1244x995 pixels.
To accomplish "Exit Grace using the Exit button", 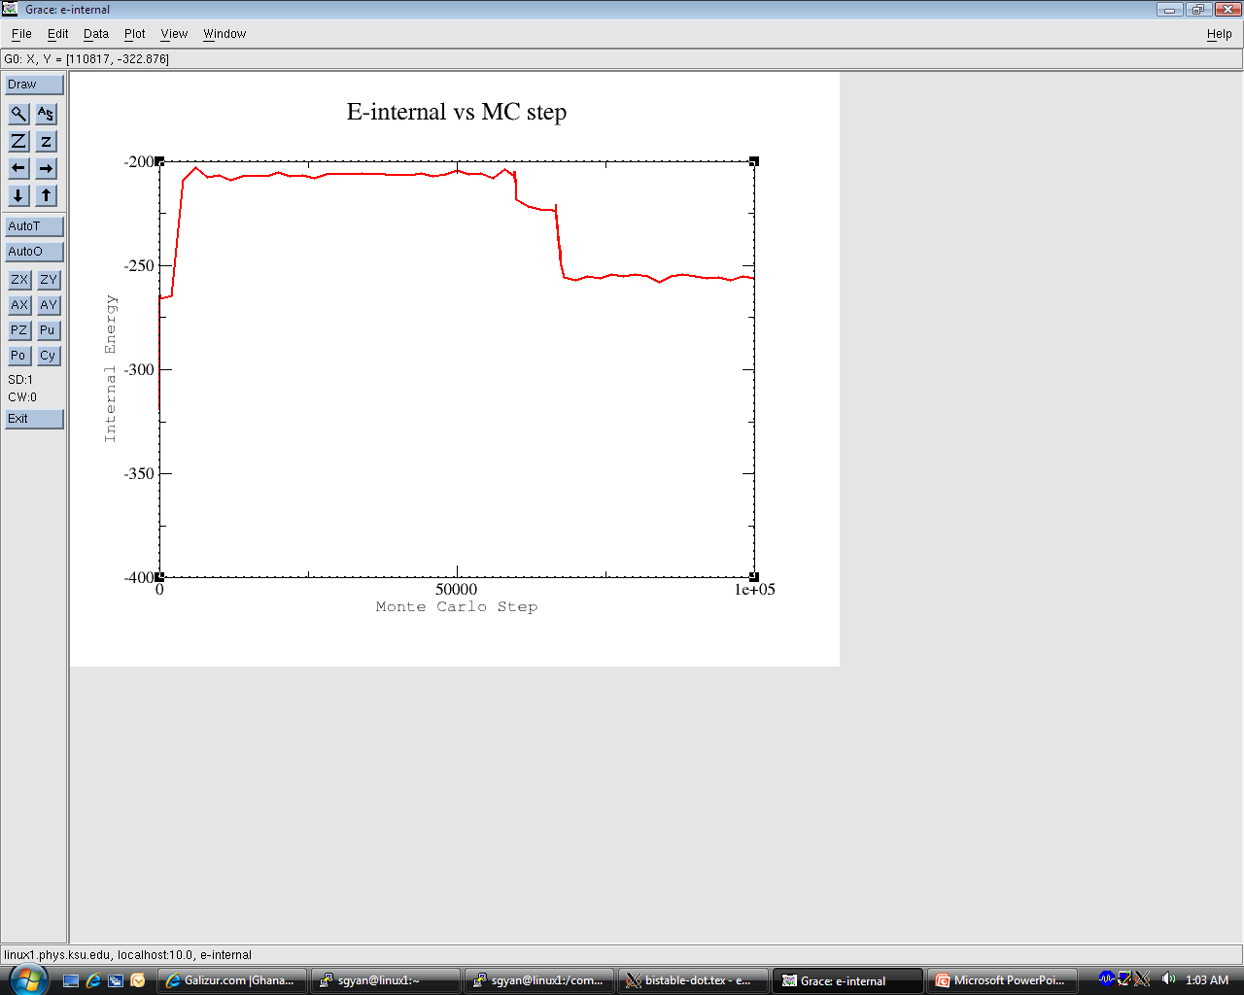I will [x=34, y=419].
